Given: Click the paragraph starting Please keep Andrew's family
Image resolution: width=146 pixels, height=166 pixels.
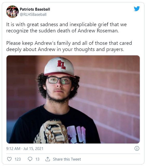Looking at the screenshot, I should 69,46.
